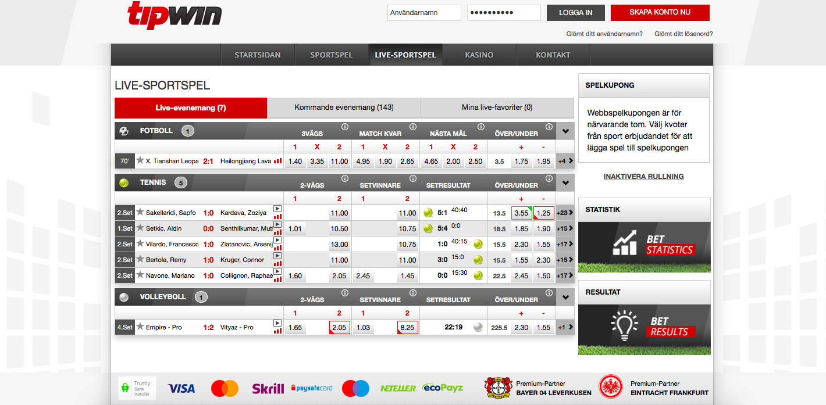This screenshot has height=405, width=826.
Task: Click statistics bars icon for X. Tianshan match
Action: [x=277, y=162]
